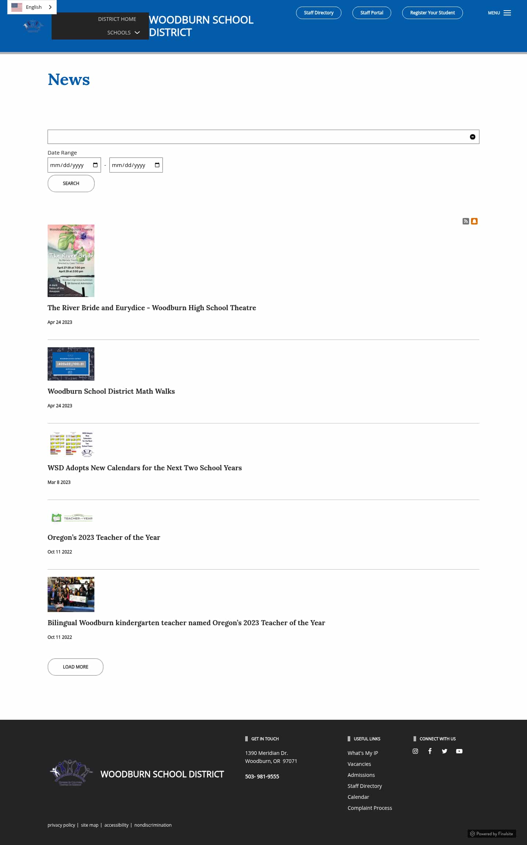The width and height of the screenshot is (527, 845).
Task: Collapse the search filter with minus icon
Action: [472, 137]
